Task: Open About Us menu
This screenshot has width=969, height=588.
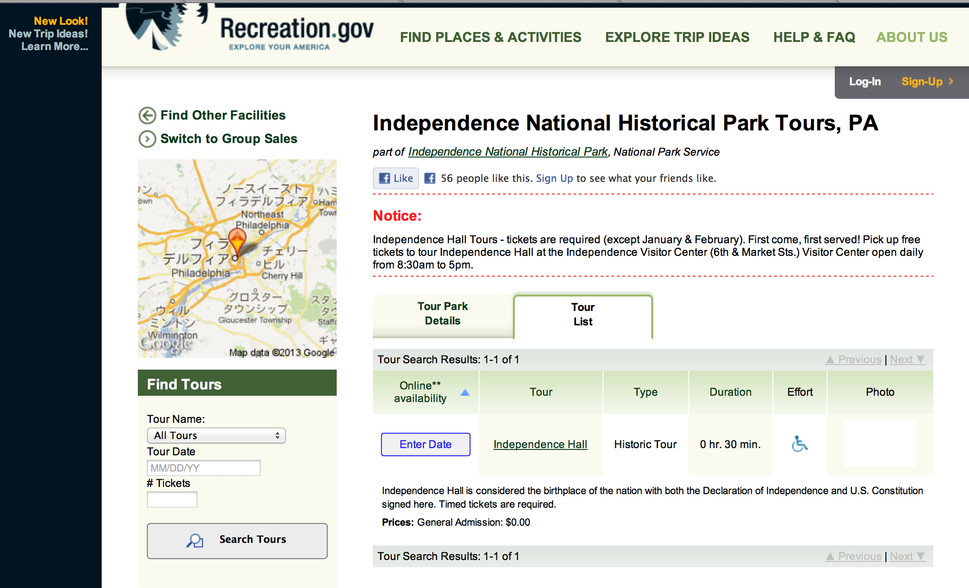Action: tap(912, 37)
